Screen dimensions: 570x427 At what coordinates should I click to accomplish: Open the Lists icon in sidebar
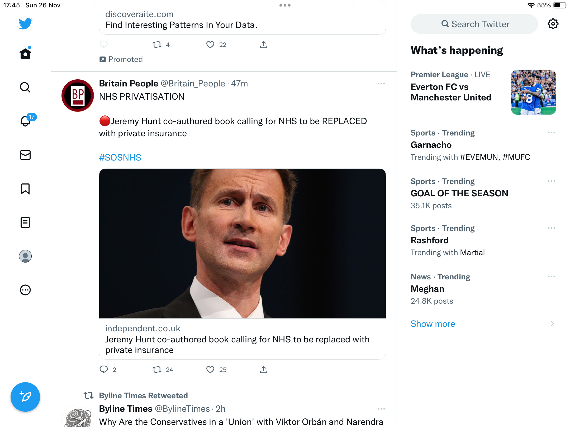click(x=25, y=222)
